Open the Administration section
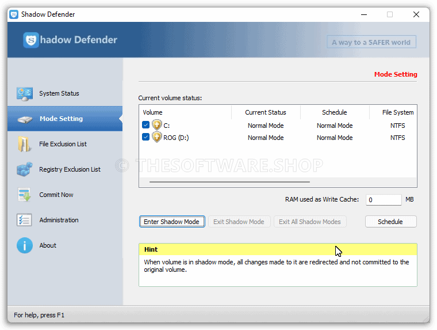437x330 pixels. tap(59, 220)
